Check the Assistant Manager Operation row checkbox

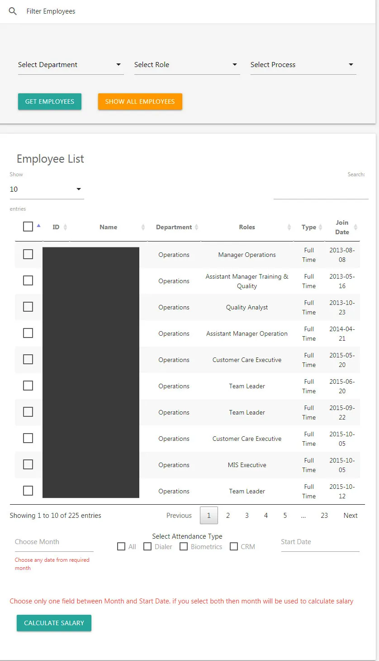tap(28, 333)
